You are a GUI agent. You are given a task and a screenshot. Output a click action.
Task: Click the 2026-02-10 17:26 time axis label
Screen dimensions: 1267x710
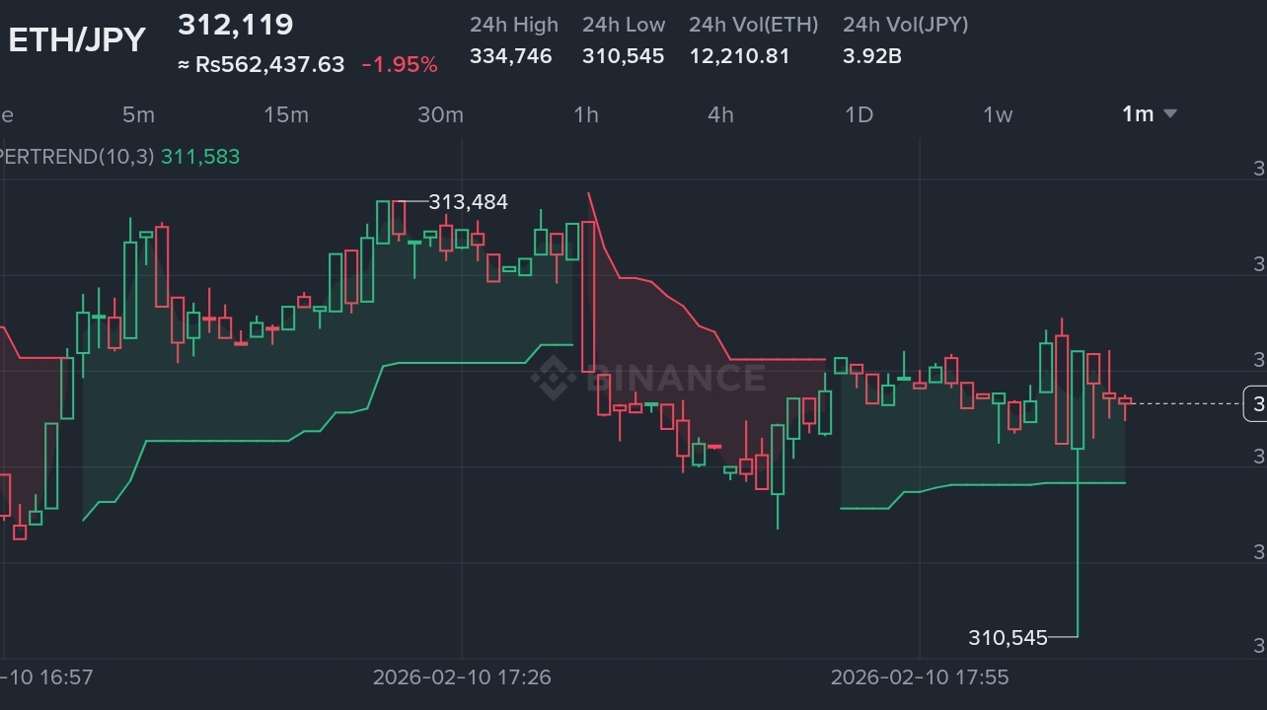462,677
